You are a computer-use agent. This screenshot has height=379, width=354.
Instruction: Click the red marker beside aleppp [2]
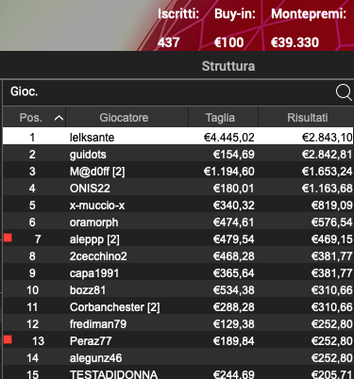pyautogui.click(x=8, y=238)
